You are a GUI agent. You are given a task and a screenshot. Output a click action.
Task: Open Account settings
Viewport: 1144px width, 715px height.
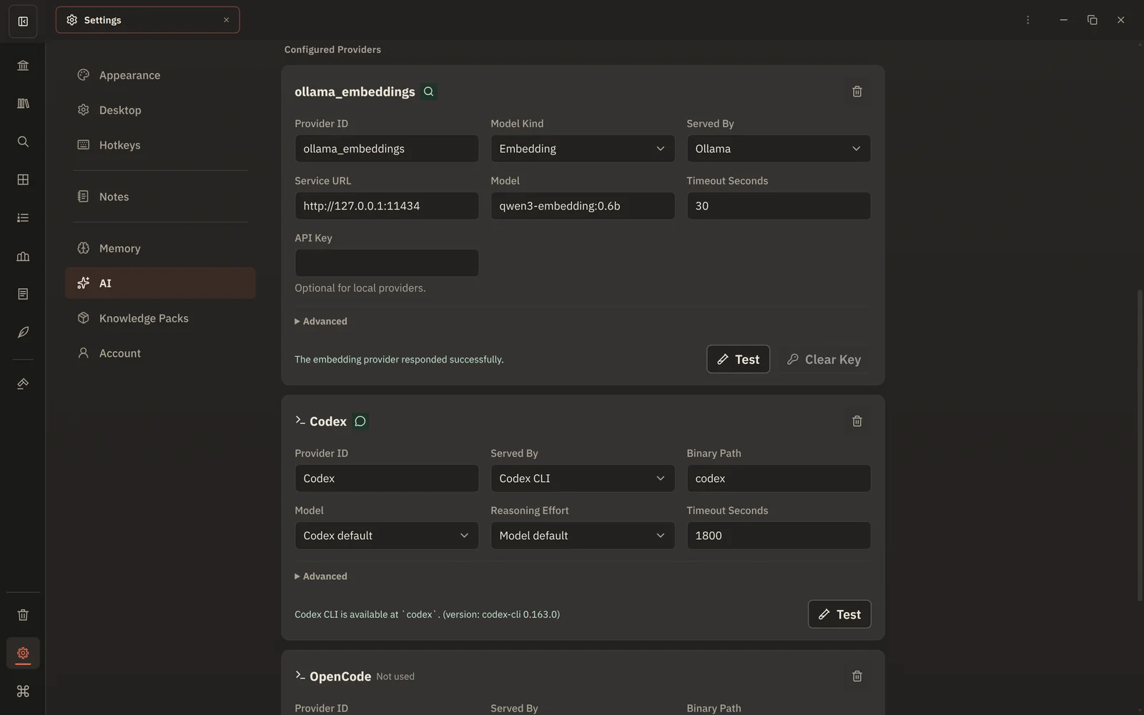[x=160, y=353]
